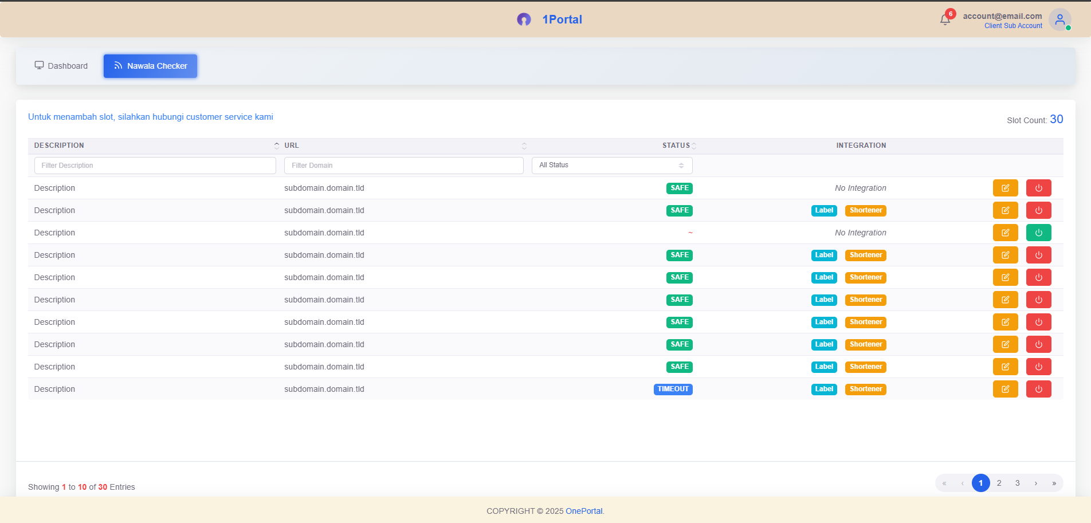Click the first-page double-arrow pagination icon

pos(944,483)
